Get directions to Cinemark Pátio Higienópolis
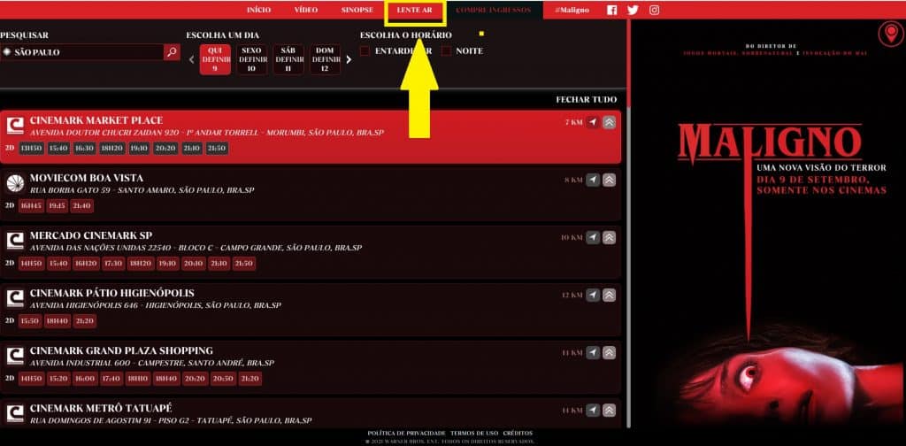The width and height of the screenshot is (906, 446). coord(592,296)
